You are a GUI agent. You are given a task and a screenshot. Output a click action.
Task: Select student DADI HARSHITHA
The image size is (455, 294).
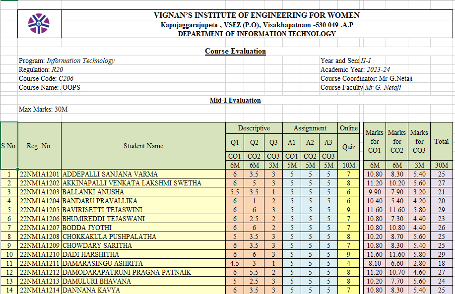pyautogui.click(x=143, y=254)
